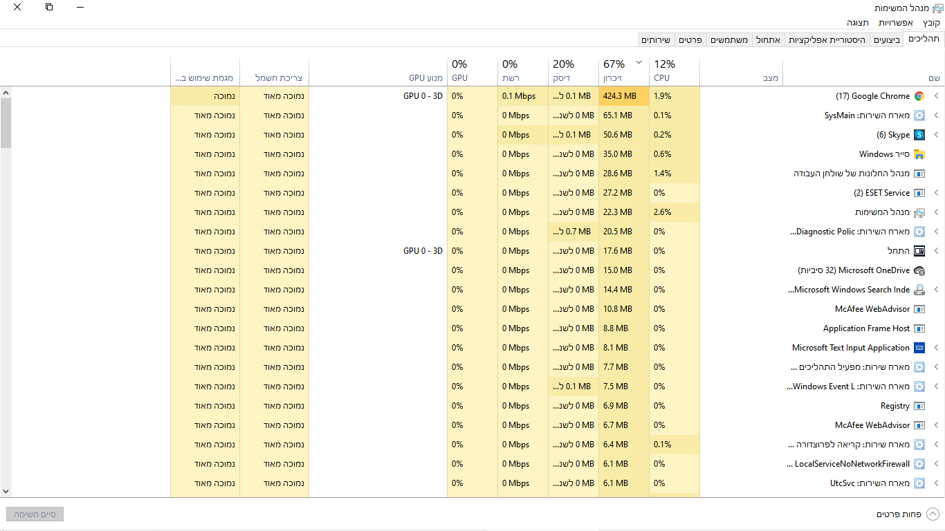Image resolution: width=945 pixels, height=531 pixels.
Task: Expand the Start (התחל) process row
Action: tap(937, 251)
